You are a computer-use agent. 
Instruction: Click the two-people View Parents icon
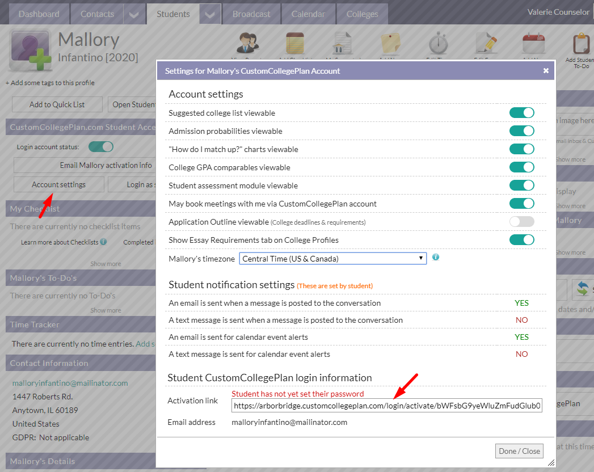pos(248,43)
